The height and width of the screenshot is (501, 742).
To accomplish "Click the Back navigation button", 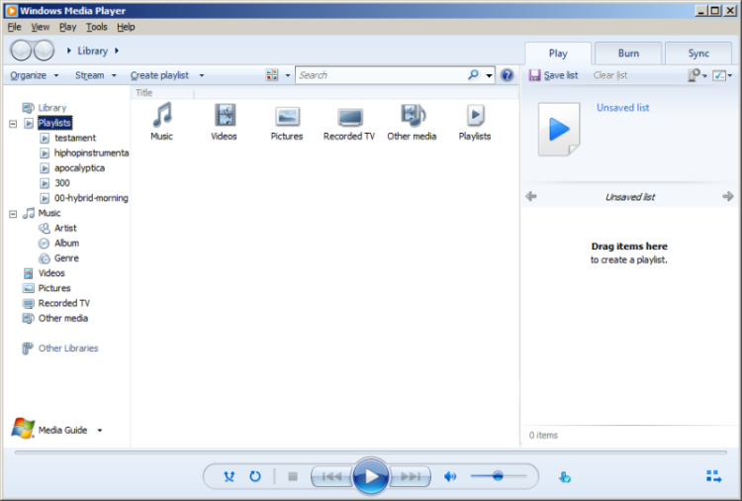I will [21, 50].
